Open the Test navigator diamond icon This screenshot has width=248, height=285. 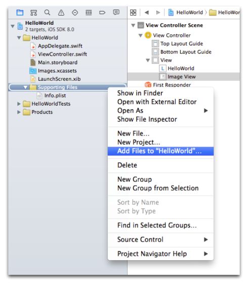(75, 13)
